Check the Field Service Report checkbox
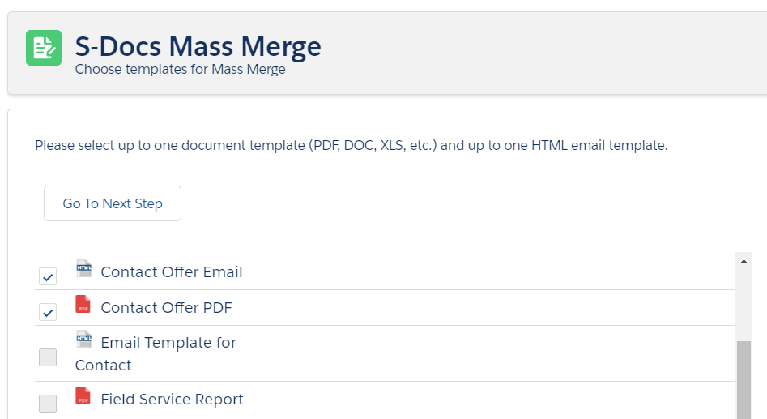Image resolution: width=767 pixels, height=419 pixels. 48,404
